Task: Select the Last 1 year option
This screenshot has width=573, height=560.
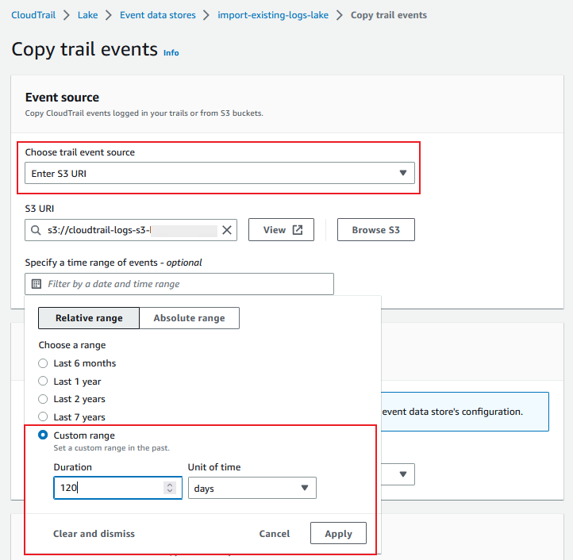Action: (x=43, y=381)
